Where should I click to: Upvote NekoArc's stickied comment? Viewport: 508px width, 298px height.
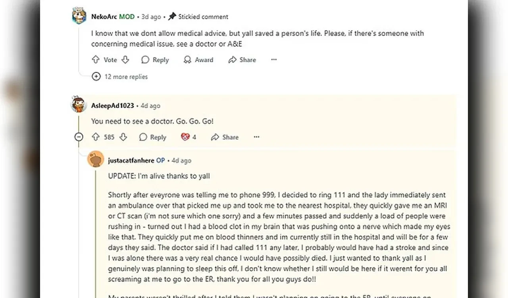96,60
